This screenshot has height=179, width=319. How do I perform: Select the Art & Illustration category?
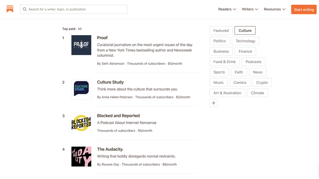[x=227, y=93]
